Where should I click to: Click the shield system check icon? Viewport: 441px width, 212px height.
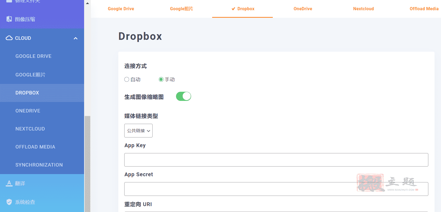[9, 202]
